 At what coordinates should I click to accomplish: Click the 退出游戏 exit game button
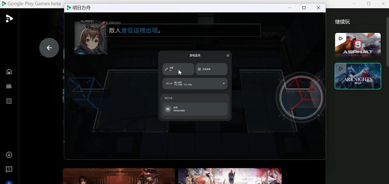pos(211,69)
